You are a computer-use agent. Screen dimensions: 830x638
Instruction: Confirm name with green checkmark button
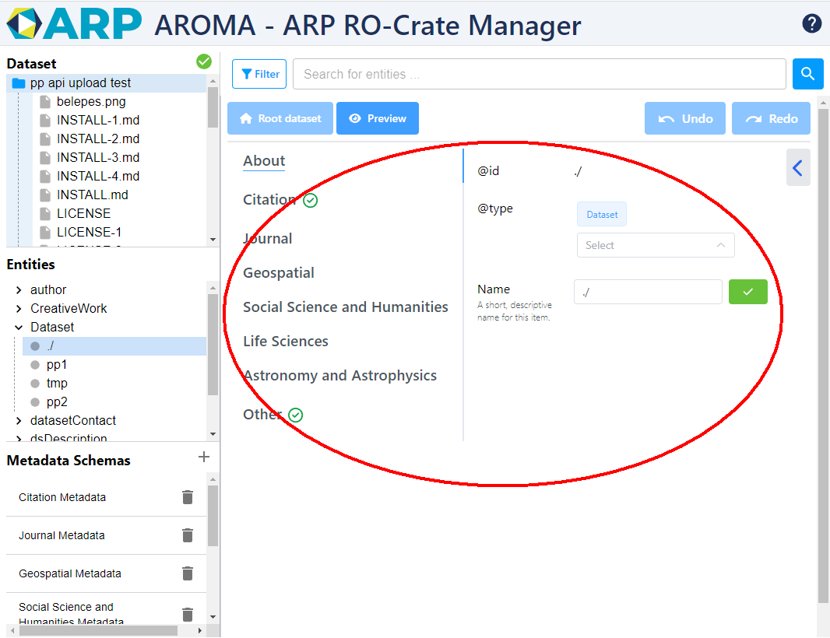(x=747, y=292)
